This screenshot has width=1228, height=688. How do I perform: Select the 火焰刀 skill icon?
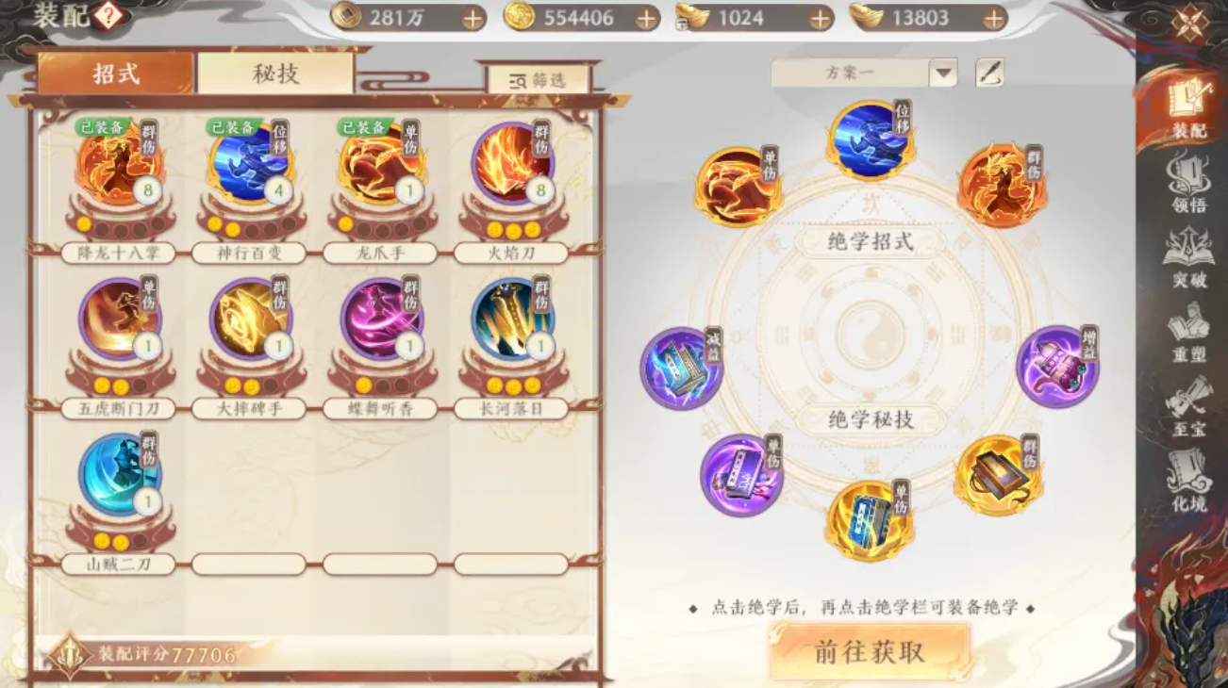tap(512, 164)
